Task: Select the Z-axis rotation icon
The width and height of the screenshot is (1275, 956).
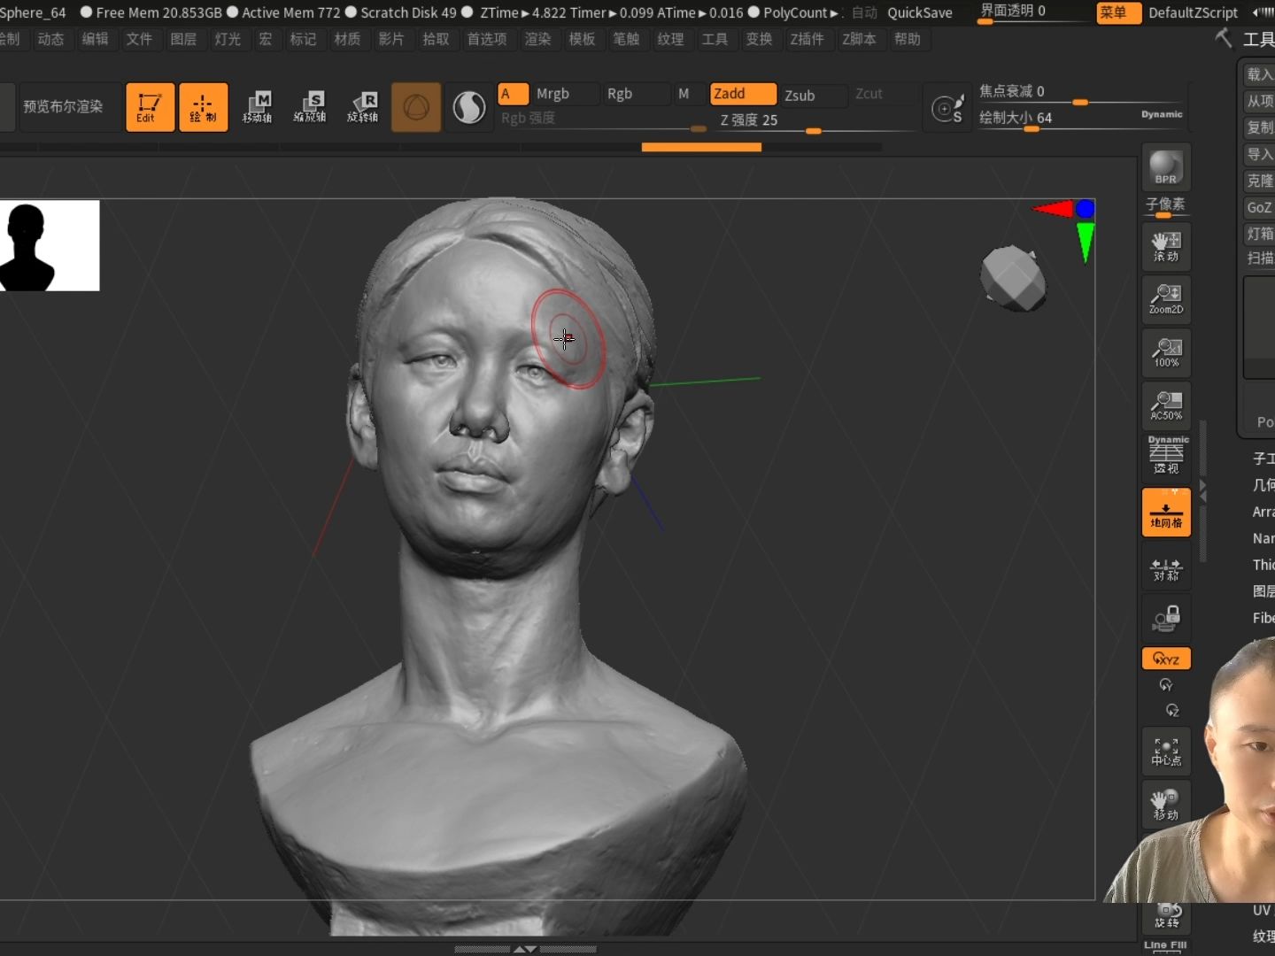Action: coord(1172,710)
